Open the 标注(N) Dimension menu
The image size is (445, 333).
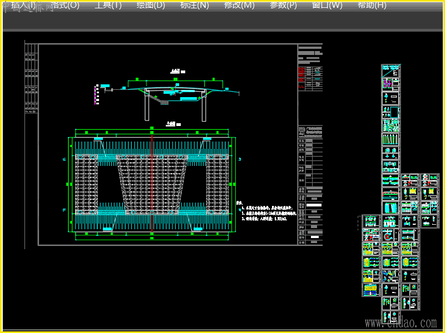pyautogui.click(x=195, y=6)
